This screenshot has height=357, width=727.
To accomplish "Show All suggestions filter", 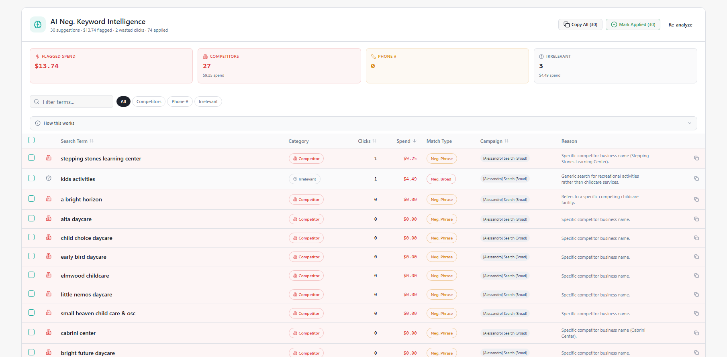I will tap(123, 101).
